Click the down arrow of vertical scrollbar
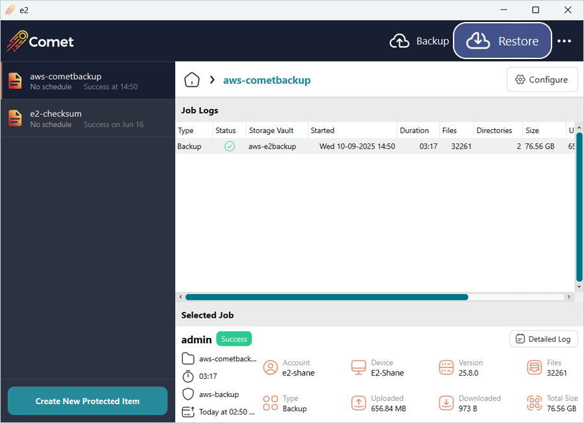This screenshot has width=584, height=423. click(579, 286)
